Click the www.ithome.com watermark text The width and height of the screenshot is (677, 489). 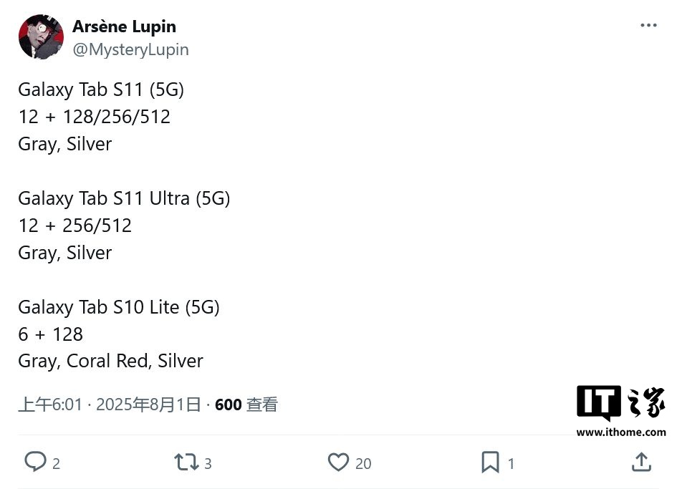[620, 432]
